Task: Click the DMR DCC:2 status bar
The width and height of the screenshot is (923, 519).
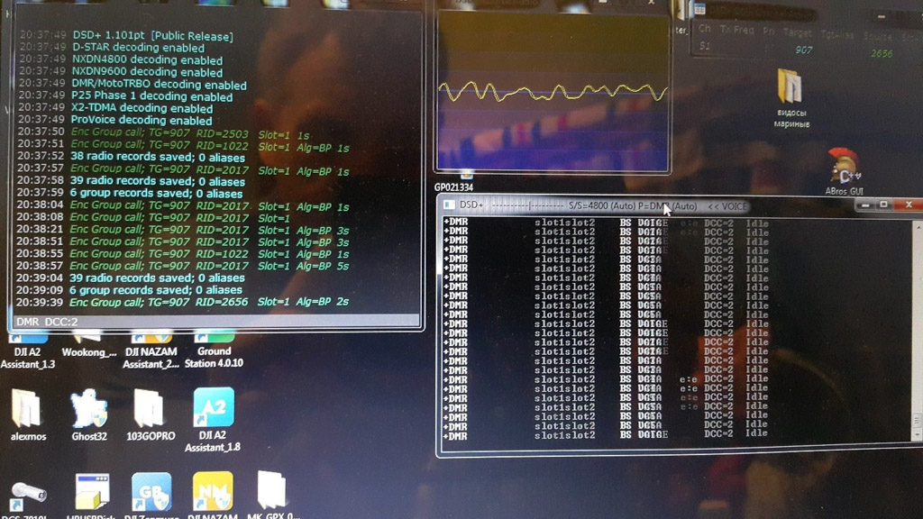Action: [x=216, y=322]
